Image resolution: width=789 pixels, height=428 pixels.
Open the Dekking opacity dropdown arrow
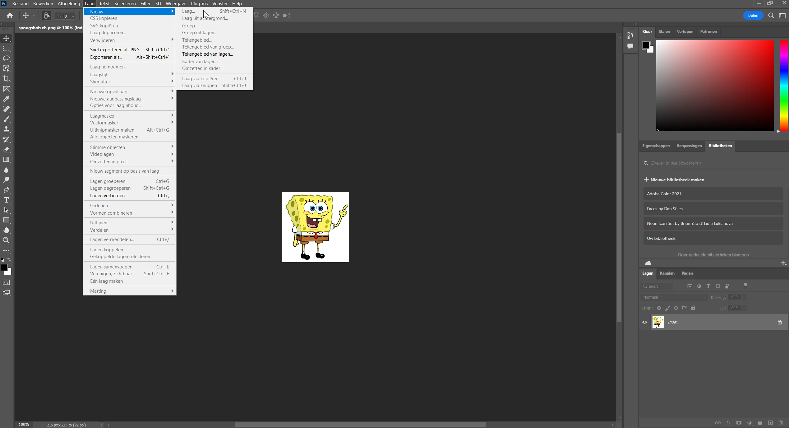pyautogui.click(x=744, y=297)
